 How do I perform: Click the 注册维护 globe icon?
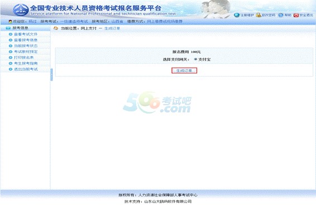(237, 15)
